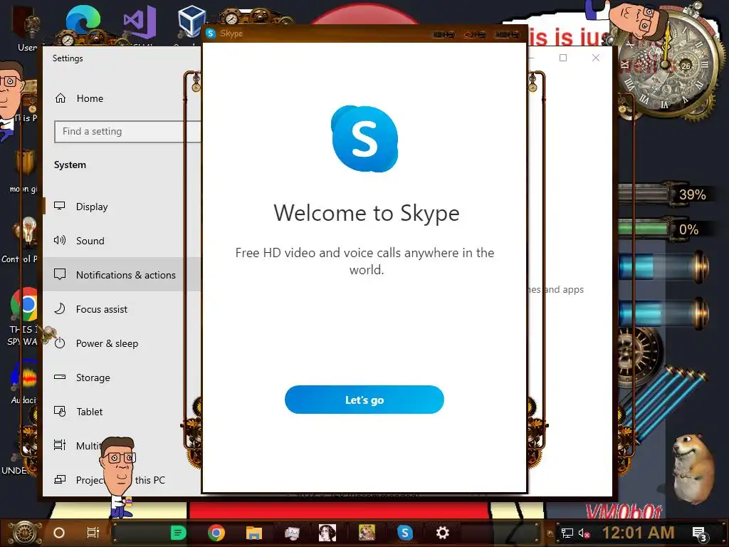Click the muted volume tray icon
729x547 pixels.
point(584,533)
